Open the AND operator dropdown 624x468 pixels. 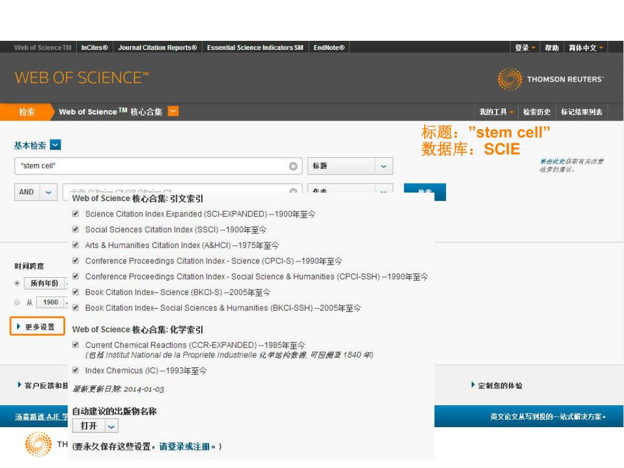pyautogui.click(x=48, y=192)
